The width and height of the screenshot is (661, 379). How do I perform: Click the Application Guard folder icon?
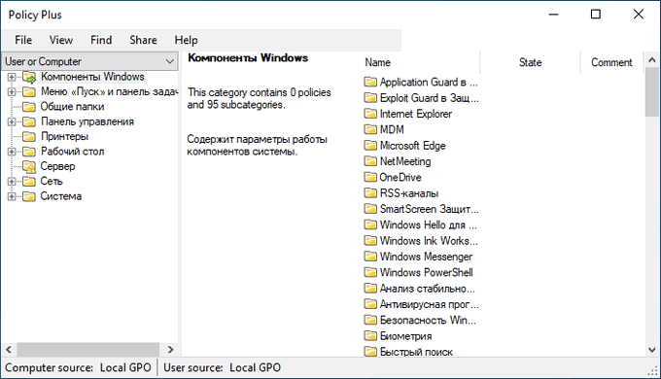tap(370, 82)
